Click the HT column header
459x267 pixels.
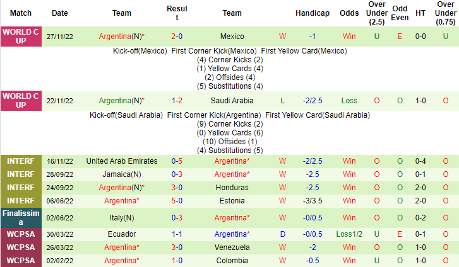420,13
